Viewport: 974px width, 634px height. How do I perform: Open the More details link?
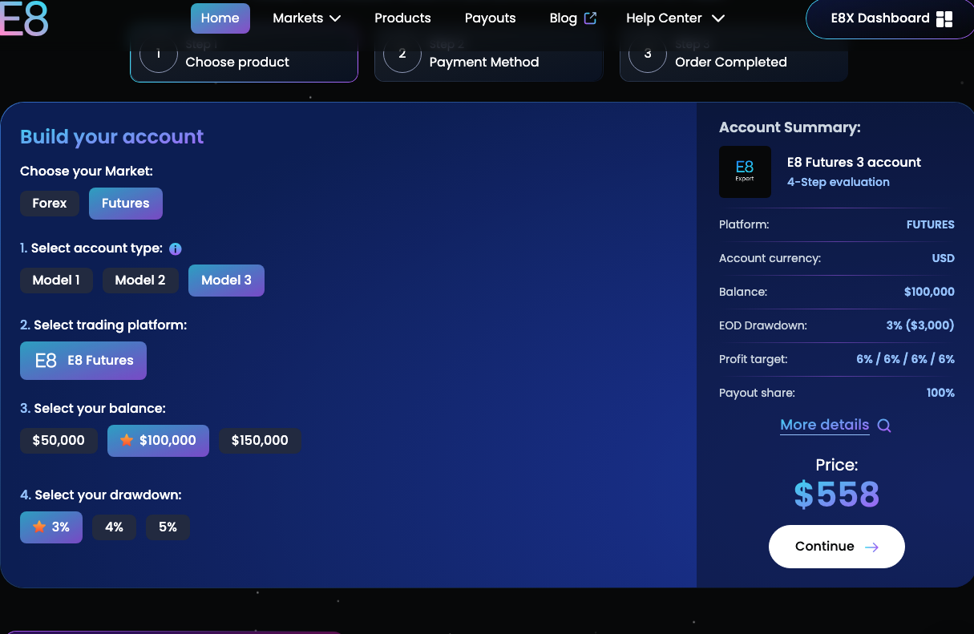(x=824, y=425)
